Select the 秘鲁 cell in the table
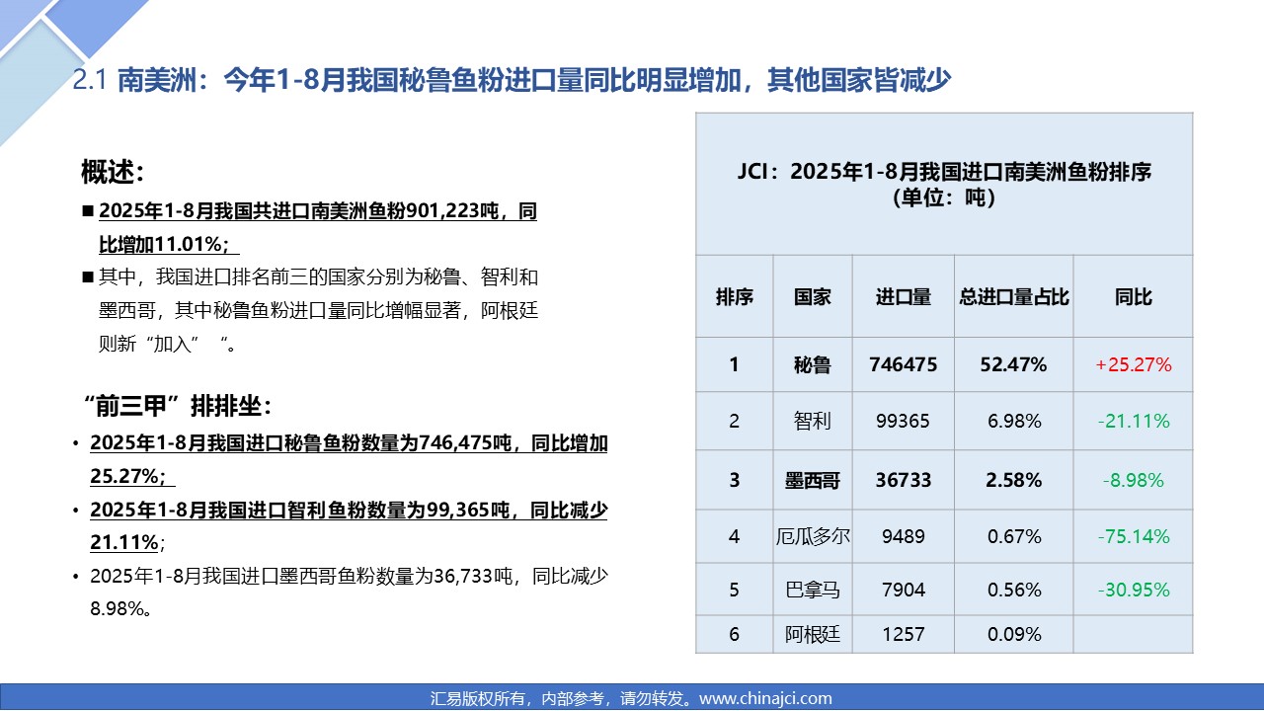 [812, 365]
